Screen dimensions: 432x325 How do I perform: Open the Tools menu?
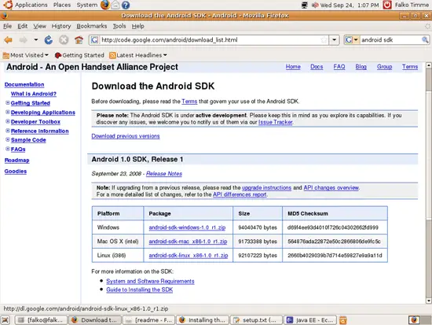tap(119, 26)
